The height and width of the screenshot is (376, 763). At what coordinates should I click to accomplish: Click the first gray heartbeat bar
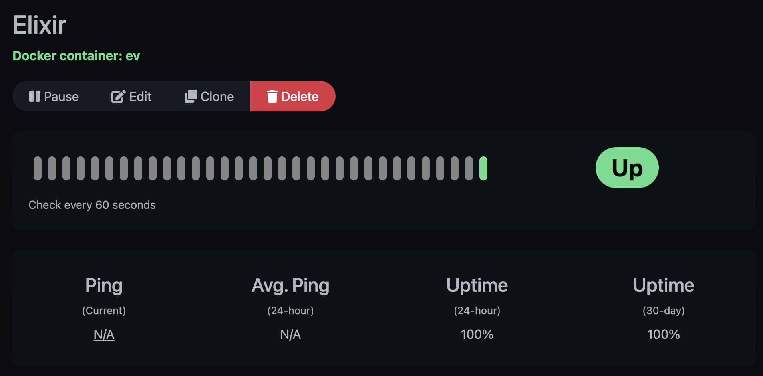(x=38, y=168)
